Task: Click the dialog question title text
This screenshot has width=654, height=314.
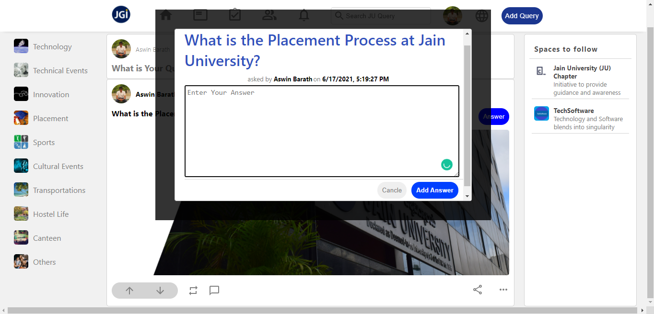Action: pos(315,50)
